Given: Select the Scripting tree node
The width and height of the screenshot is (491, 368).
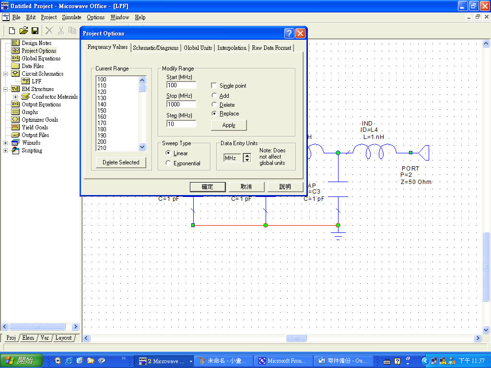Looking at the screenshot, I should [32, 150].
